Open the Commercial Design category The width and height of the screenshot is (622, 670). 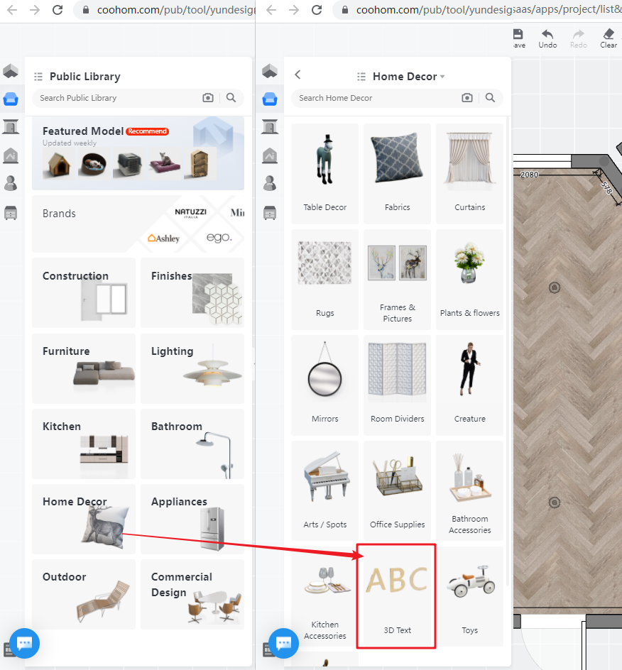tap(192, 594)
